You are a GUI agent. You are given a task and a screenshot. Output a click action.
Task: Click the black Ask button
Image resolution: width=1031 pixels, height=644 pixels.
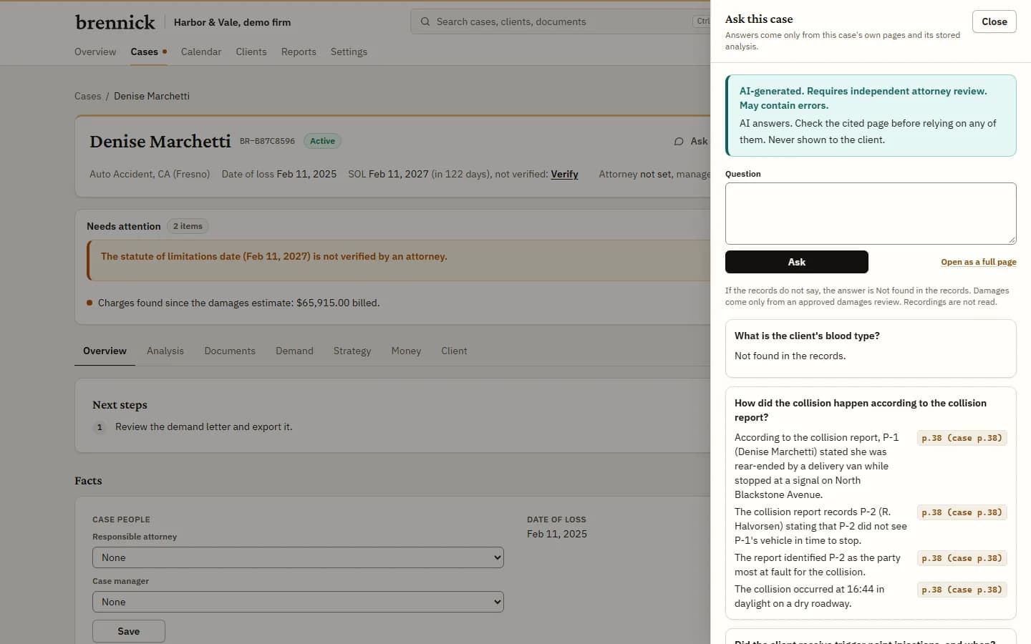click(797, 262)
